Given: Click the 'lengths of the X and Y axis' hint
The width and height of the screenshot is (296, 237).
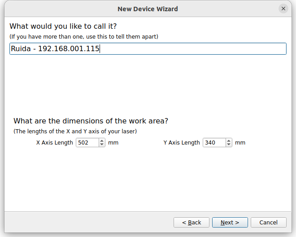Looking at the screenshot, I should click(75, 132).
